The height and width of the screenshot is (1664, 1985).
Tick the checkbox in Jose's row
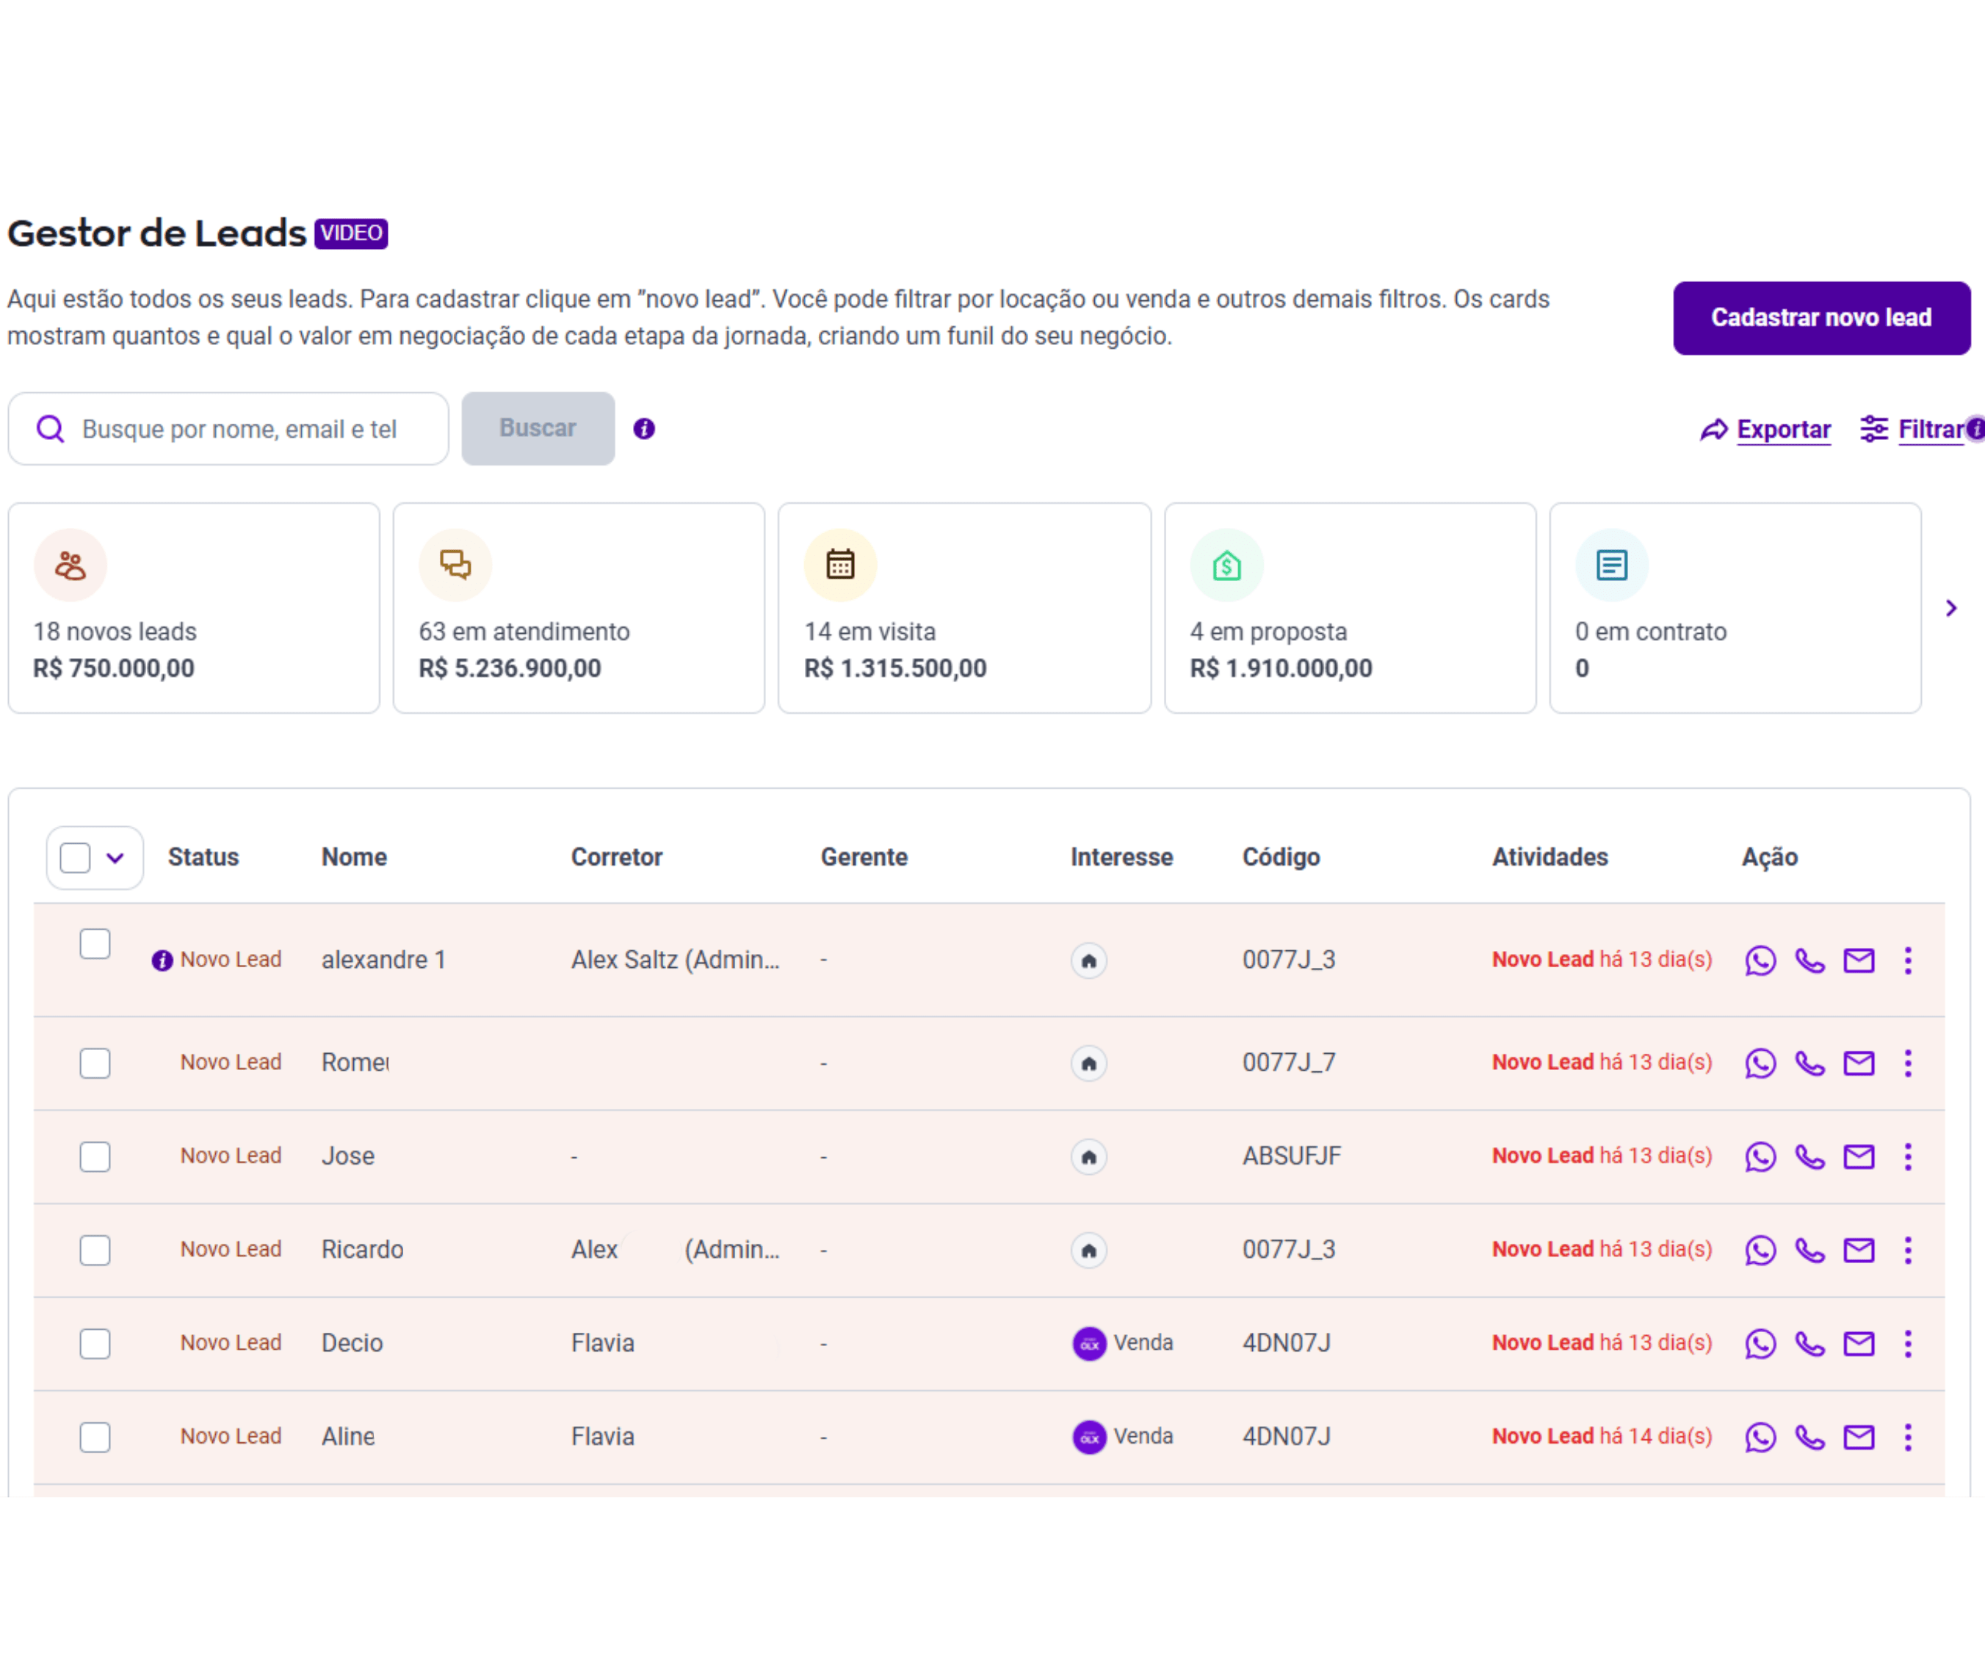pyautogui.click(x=95, y=1157)
